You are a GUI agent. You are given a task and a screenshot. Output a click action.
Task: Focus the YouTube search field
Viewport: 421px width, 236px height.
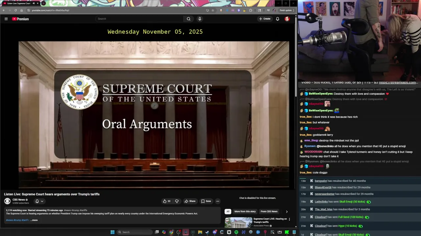pos(139,19)
